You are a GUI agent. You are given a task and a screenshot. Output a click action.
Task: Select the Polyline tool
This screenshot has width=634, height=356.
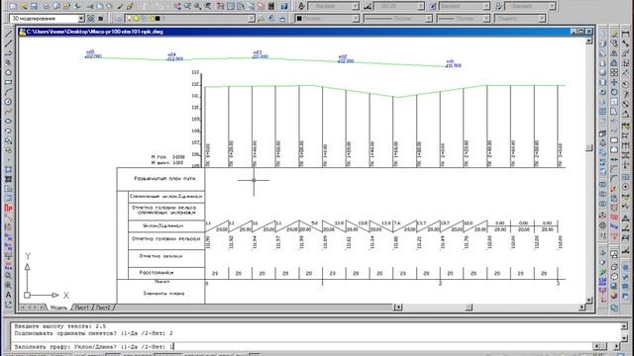click(8, 53)
